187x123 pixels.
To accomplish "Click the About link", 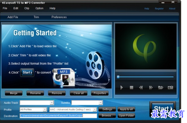I will [x=172, y=9].
